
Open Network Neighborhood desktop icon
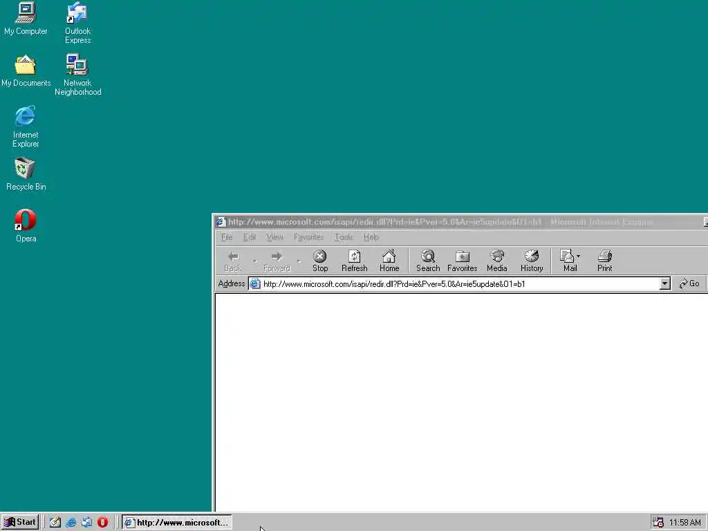pos(77,75)
